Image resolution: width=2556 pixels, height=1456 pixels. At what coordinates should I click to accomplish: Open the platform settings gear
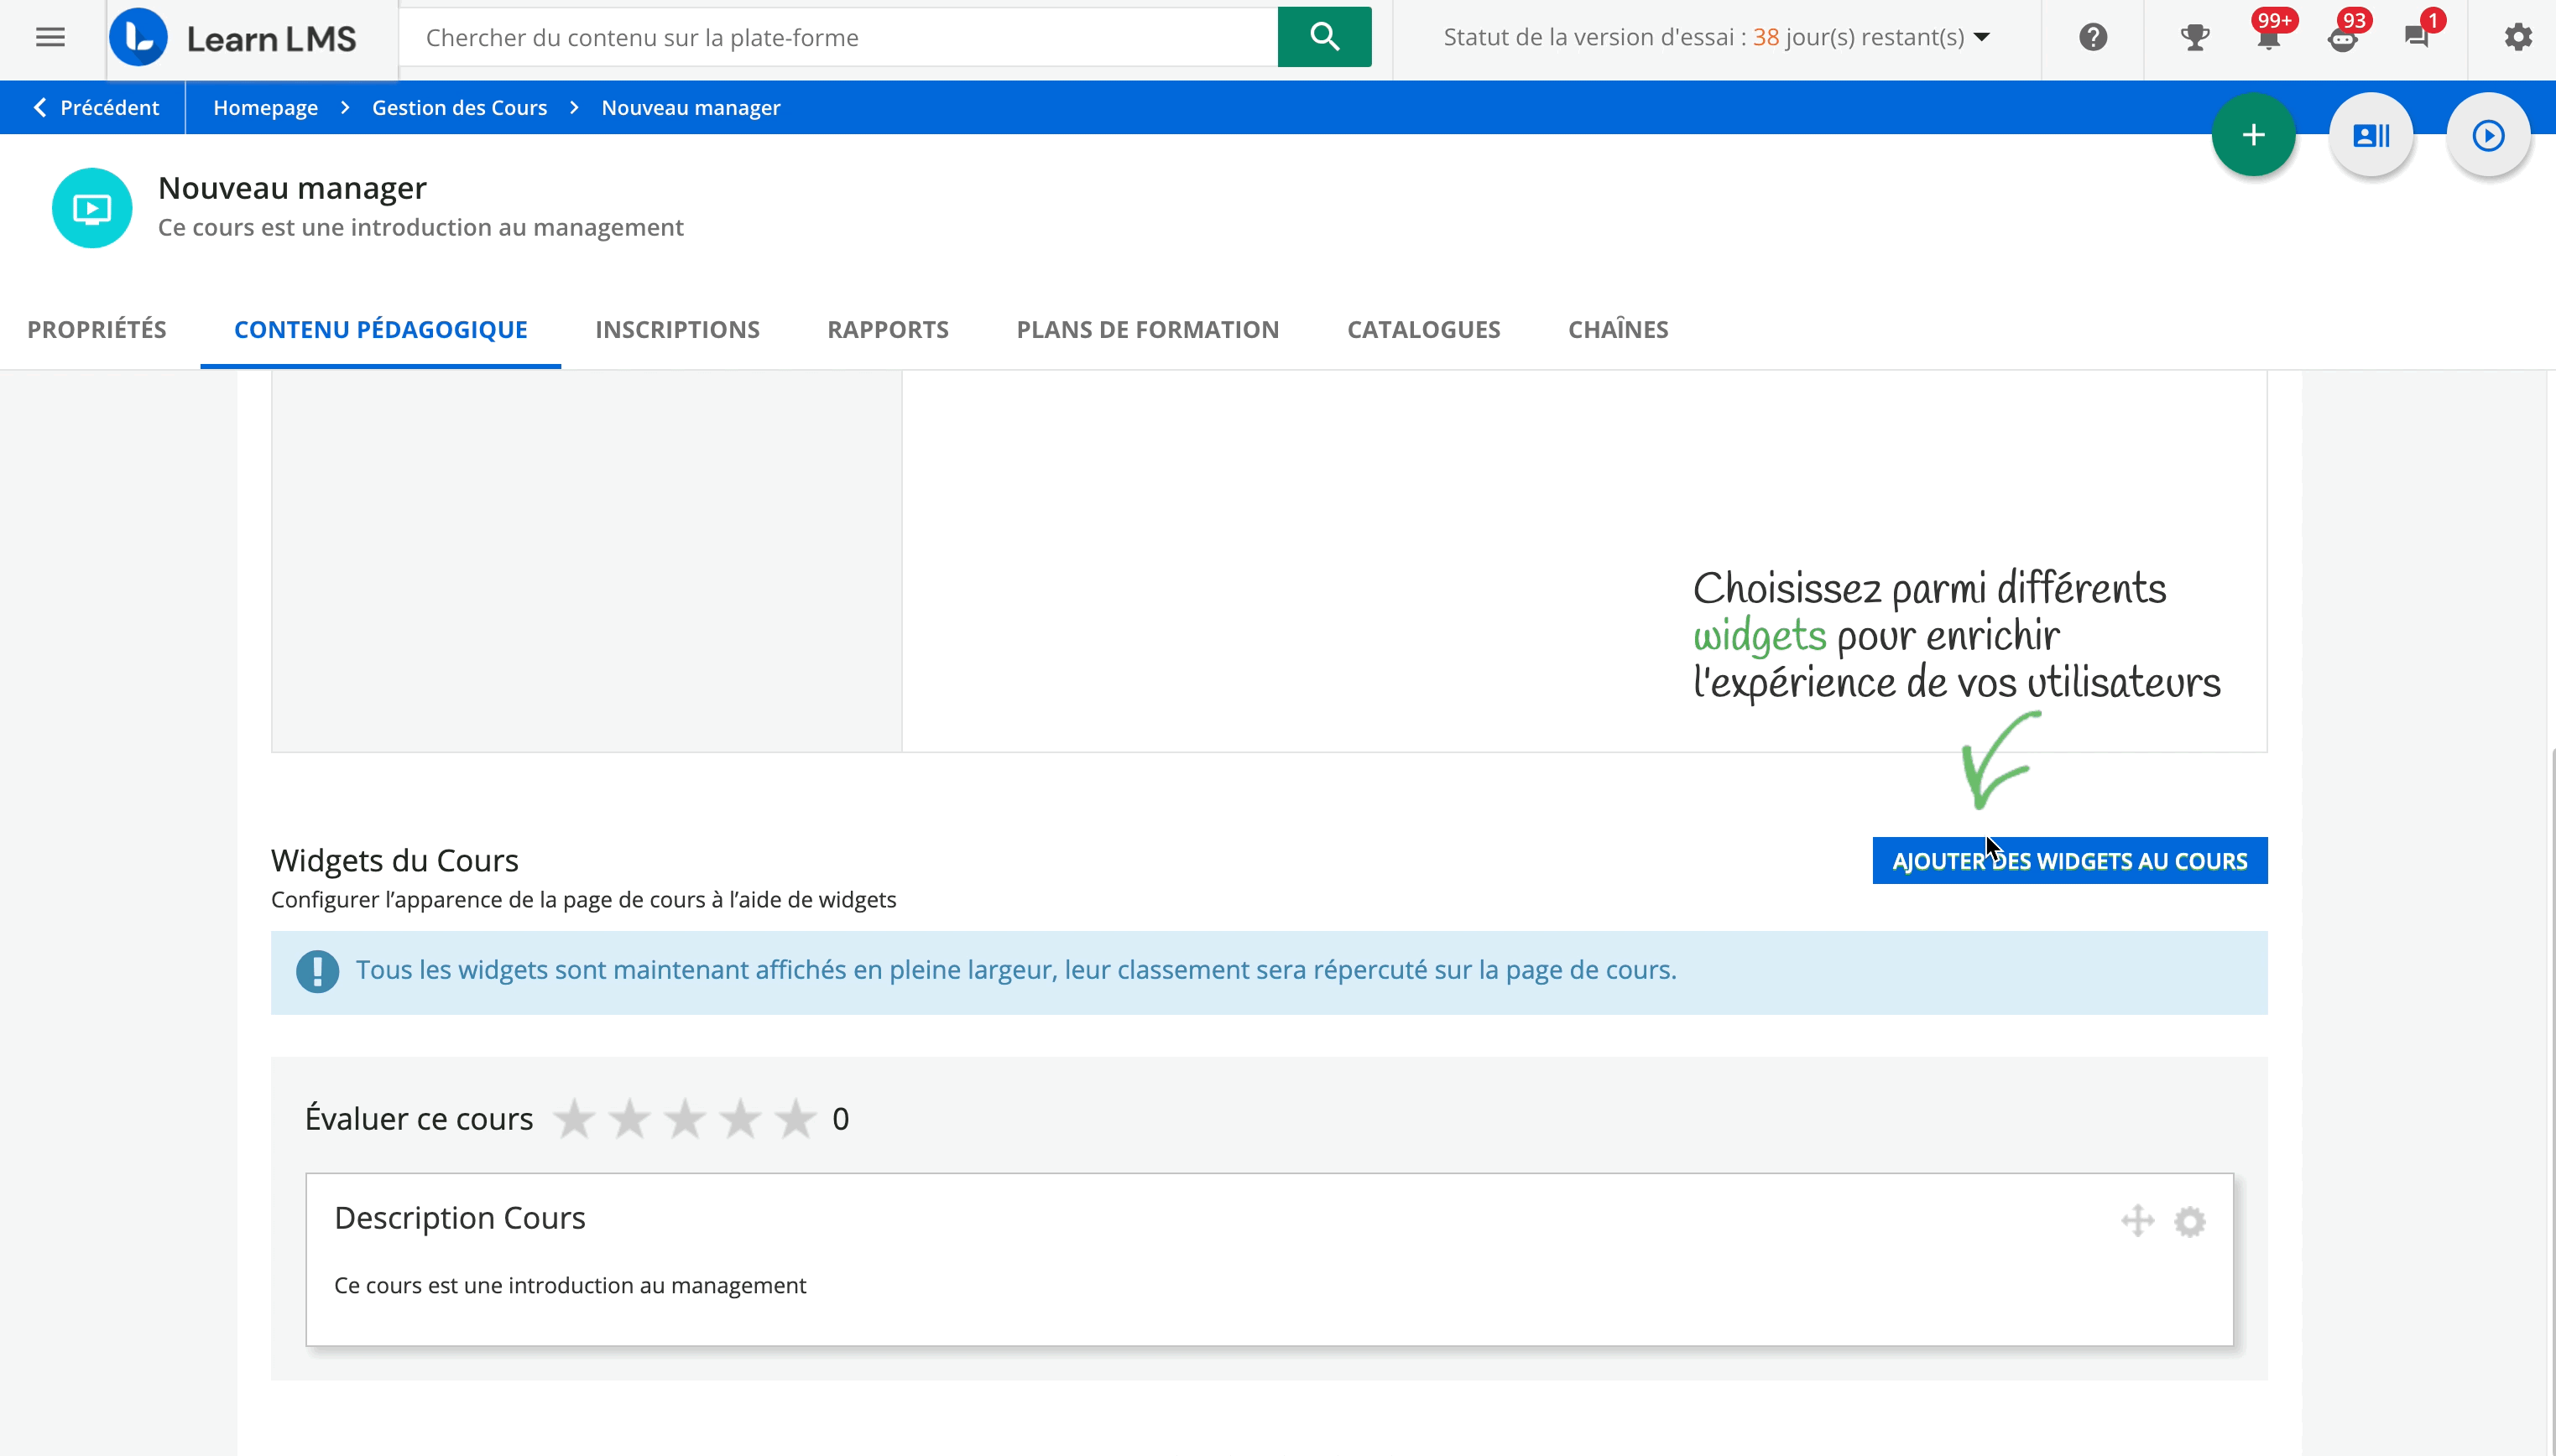point(2518,37)
